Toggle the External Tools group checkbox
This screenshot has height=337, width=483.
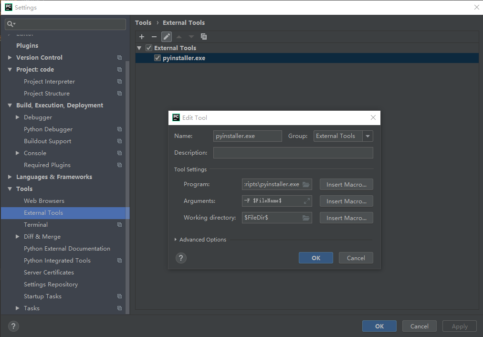(x=149, y=48)
